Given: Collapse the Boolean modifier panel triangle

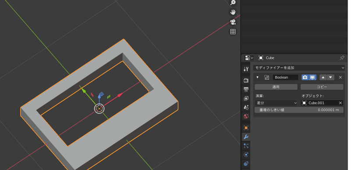Looking at the screenshot, I should click(x=258, y=77).
